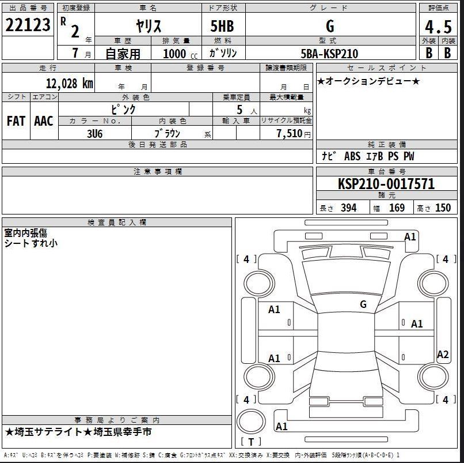Click chassis number KSP210-0017571
The height and width of the screenshot is (463, 464).
[x=386, y=184]
